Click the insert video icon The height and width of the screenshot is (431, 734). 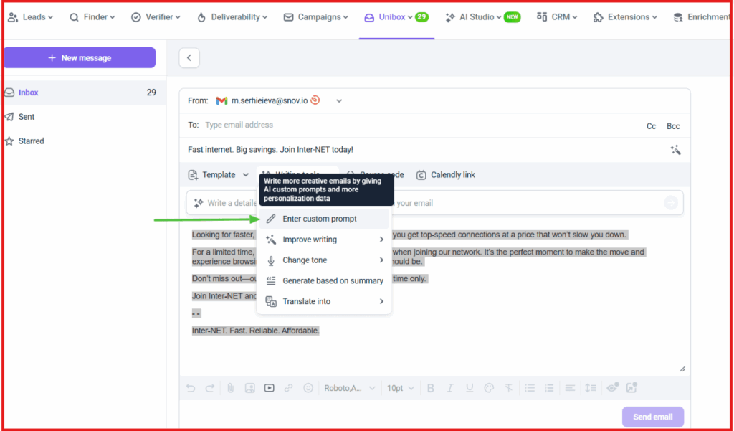(x=268, y=387)
